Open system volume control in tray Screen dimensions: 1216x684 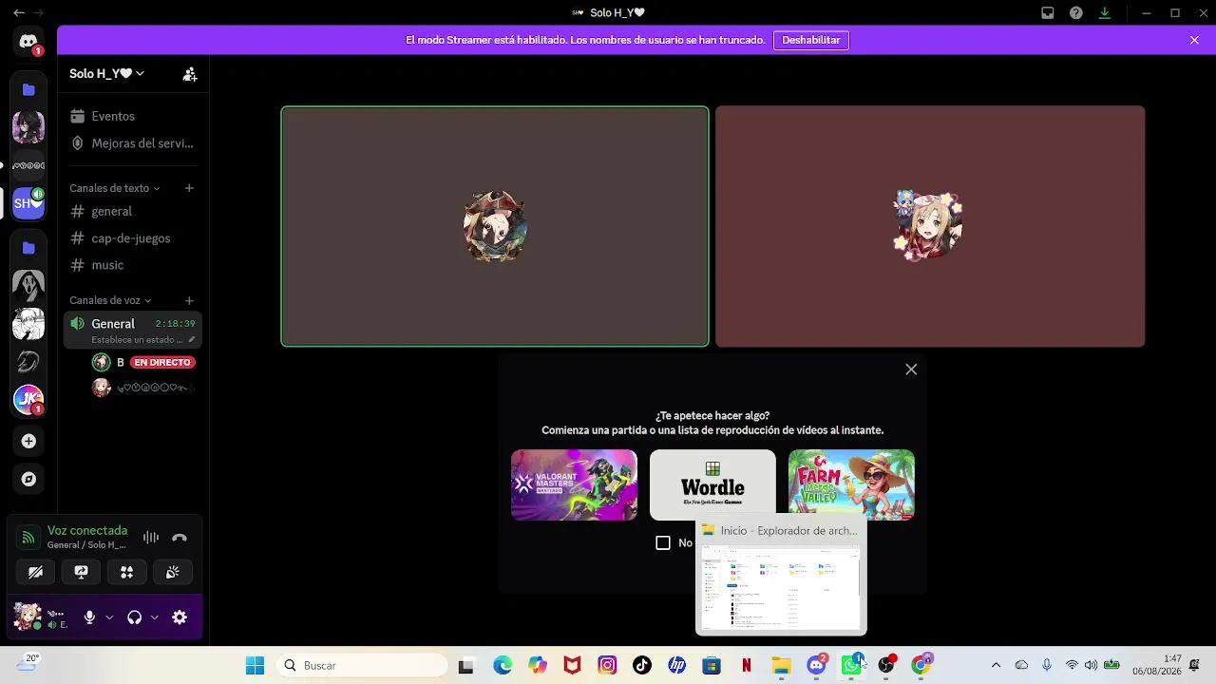coord(1091,665)
